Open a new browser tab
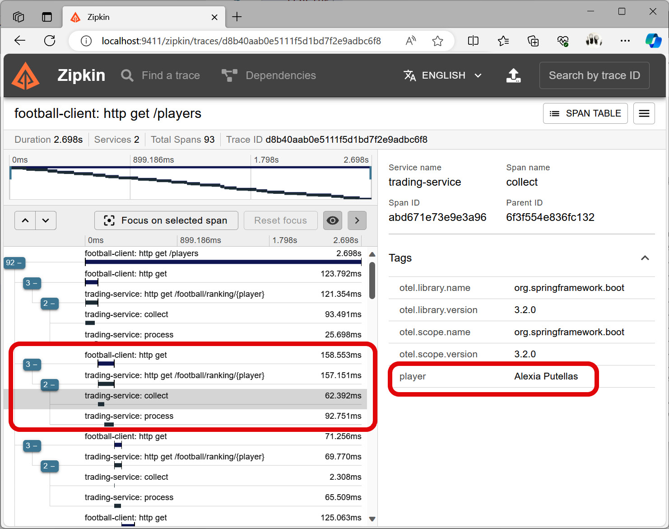Screen dimensions: 669x529 pos(237,17)
